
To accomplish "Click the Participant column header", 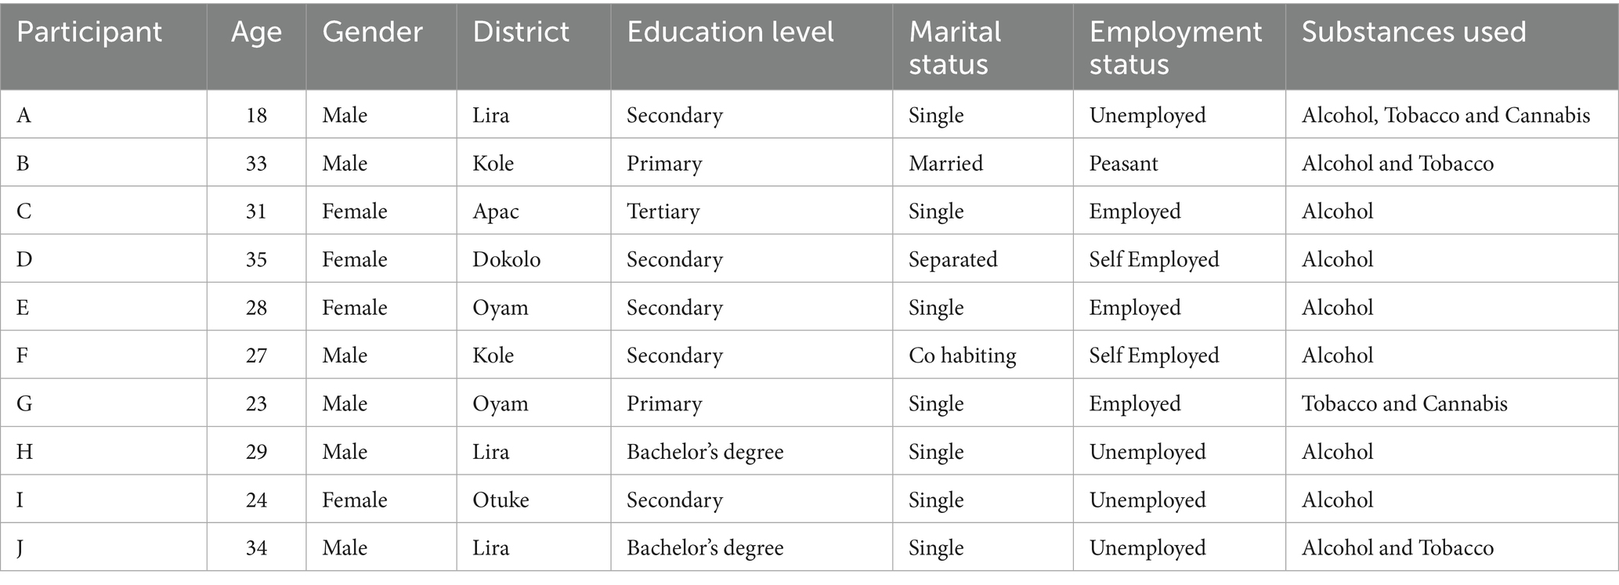I will (89, 32).
